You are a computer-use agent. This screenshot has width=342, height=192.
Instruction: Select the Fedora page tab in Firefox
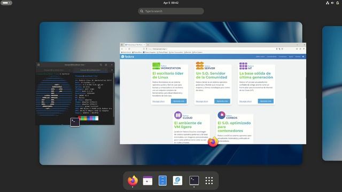point(135,45)
